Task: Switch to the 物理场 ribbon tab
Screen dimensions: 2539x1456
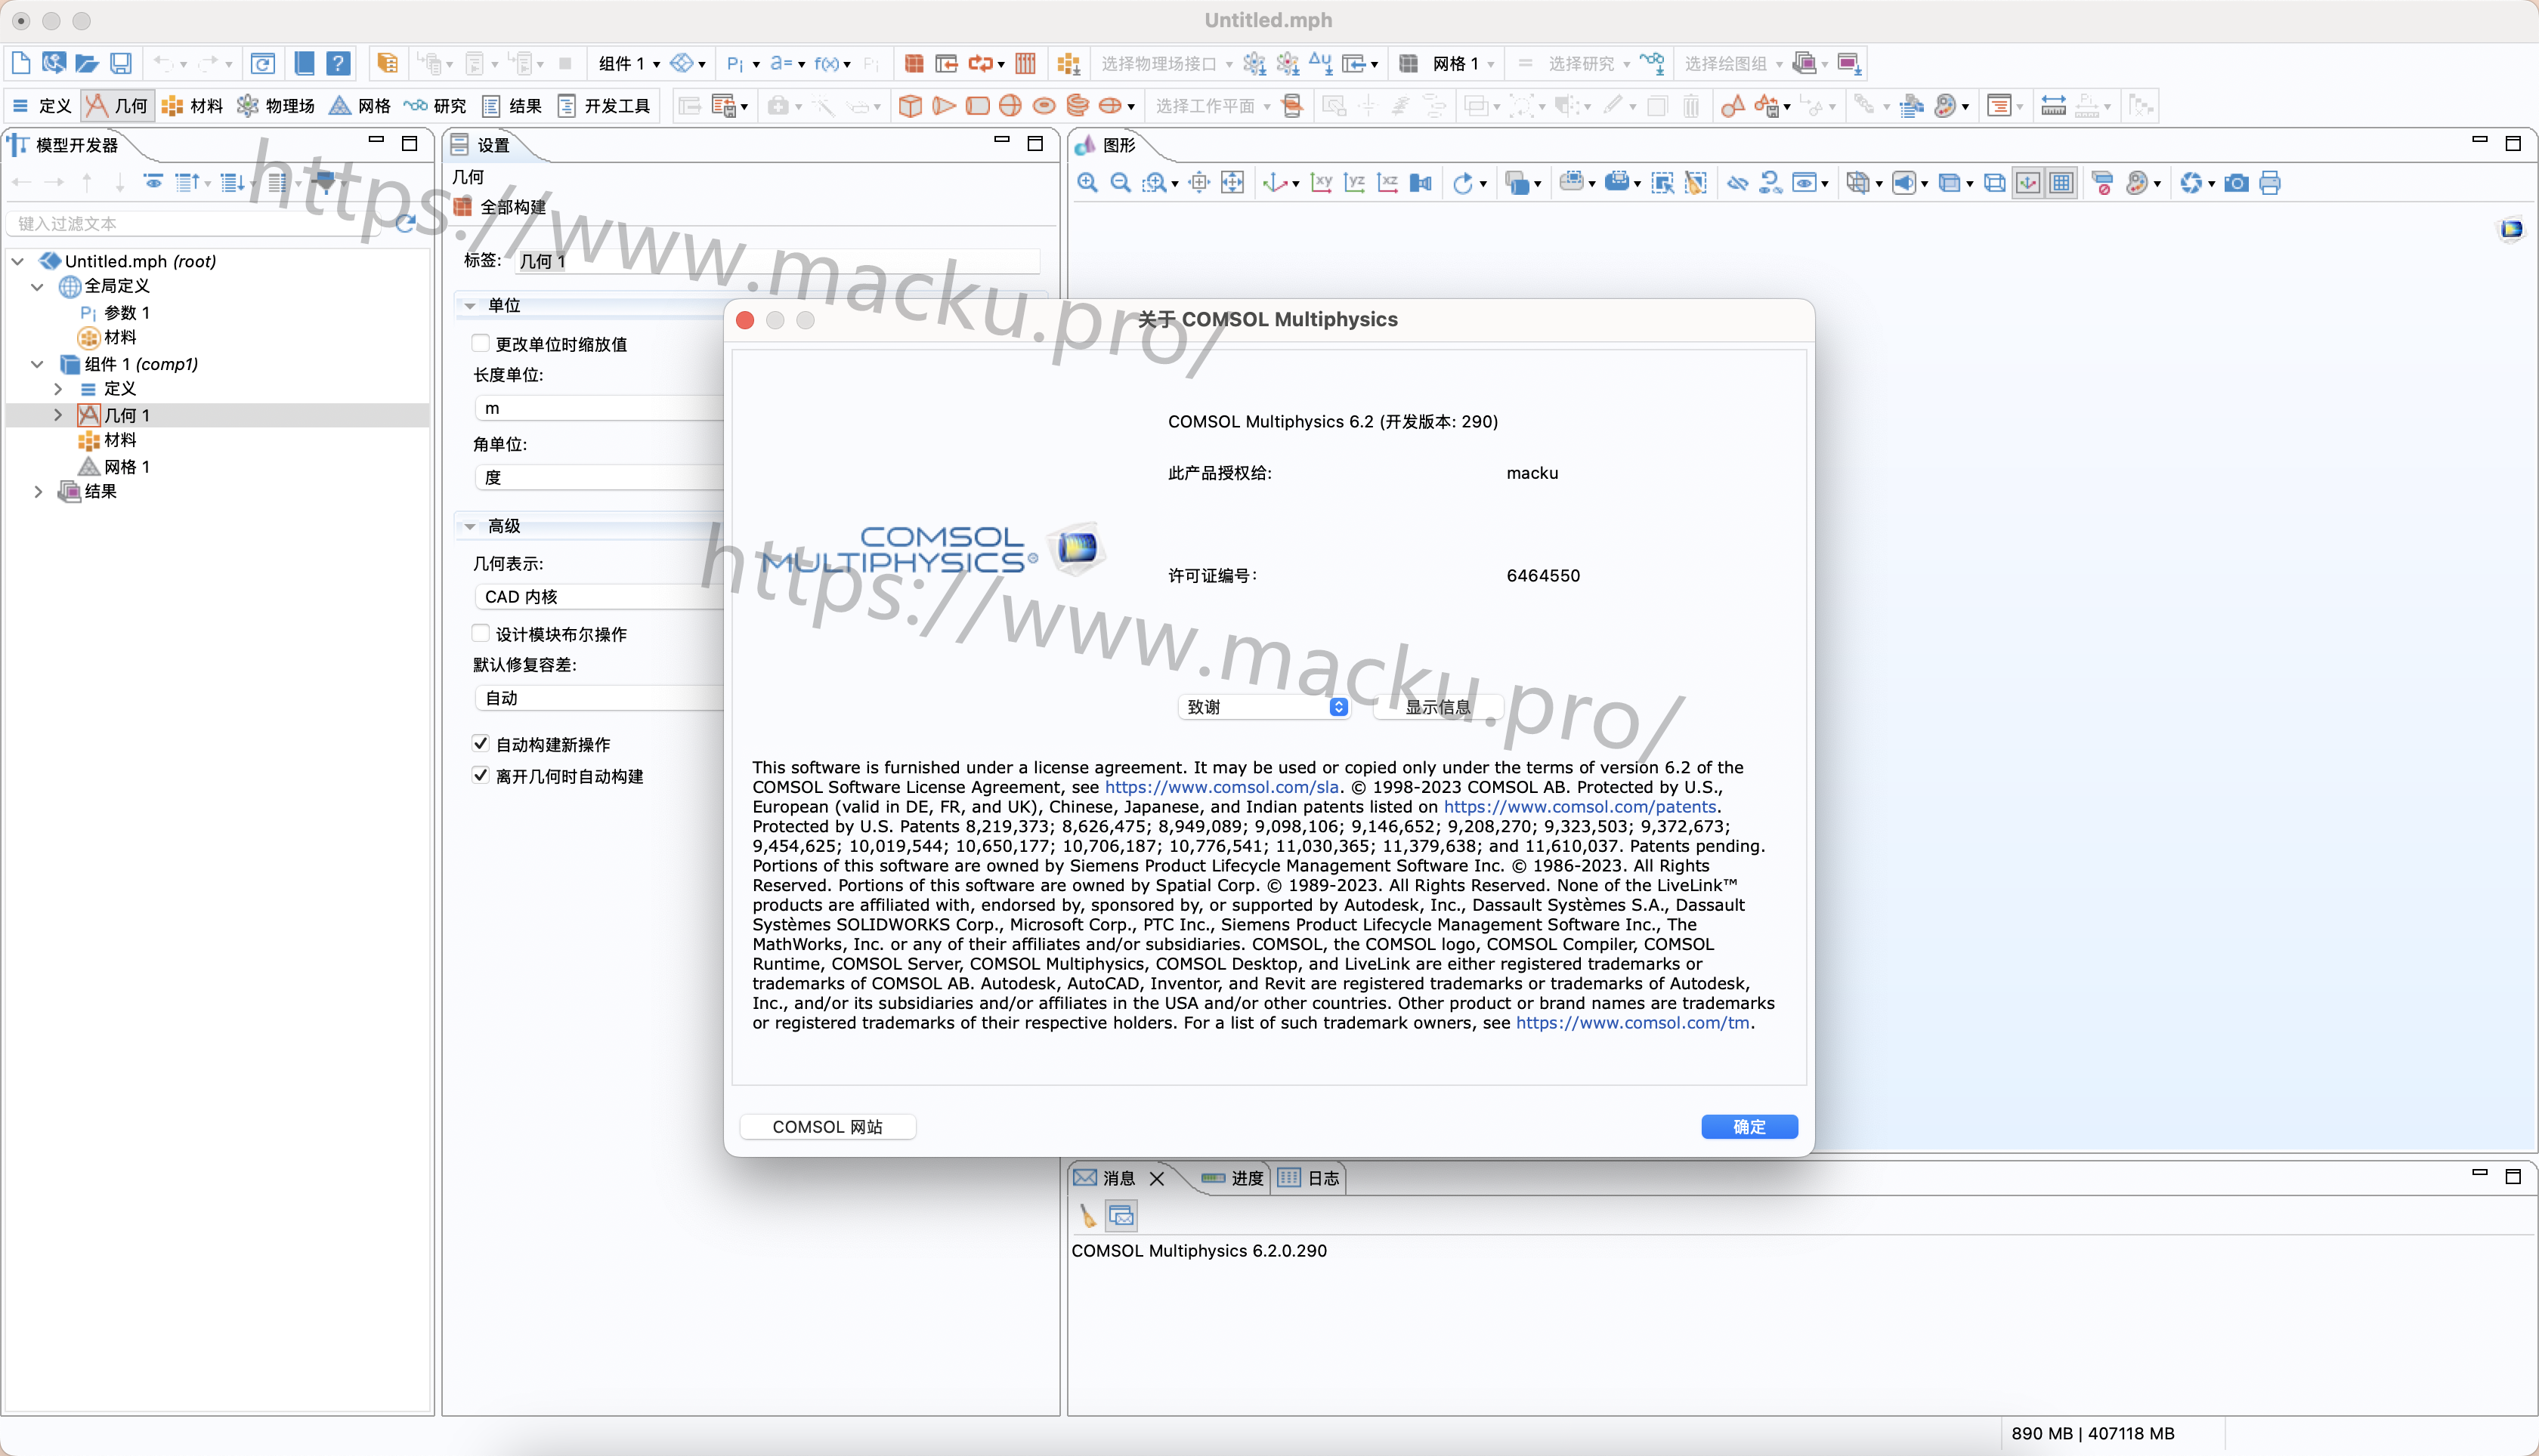Action: (x=276, y=106)
